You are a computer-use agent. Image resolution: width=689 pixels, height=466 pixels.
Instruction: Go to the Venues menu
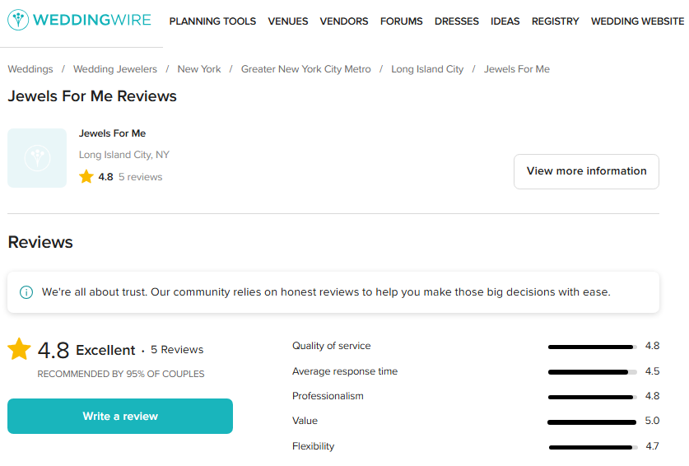pos(288,21)
